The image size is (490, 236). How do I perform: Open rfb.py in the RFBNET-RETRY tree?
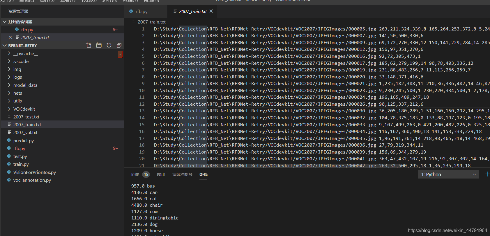(63, 149)
